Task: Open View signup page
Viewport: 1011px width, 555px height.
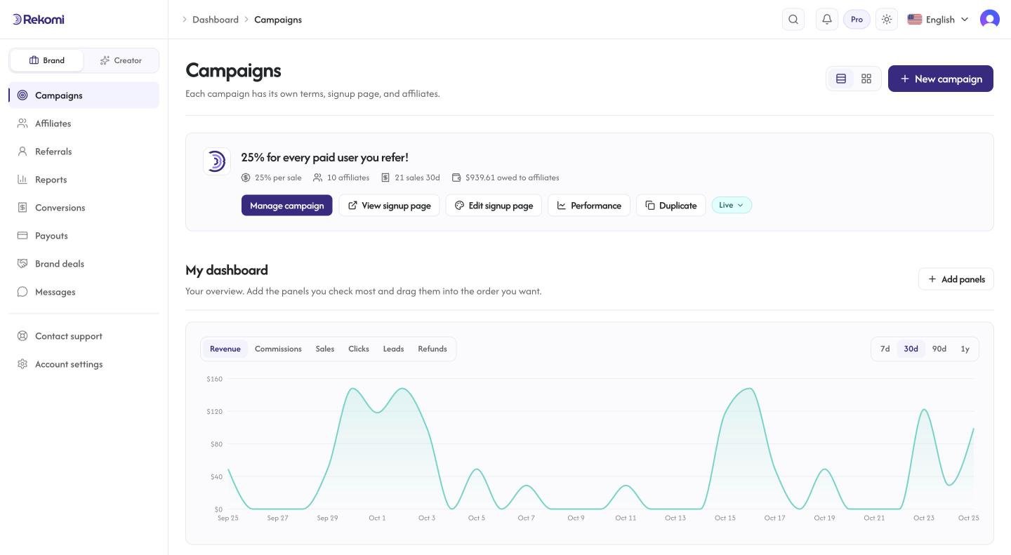Action: pos(389,206)
